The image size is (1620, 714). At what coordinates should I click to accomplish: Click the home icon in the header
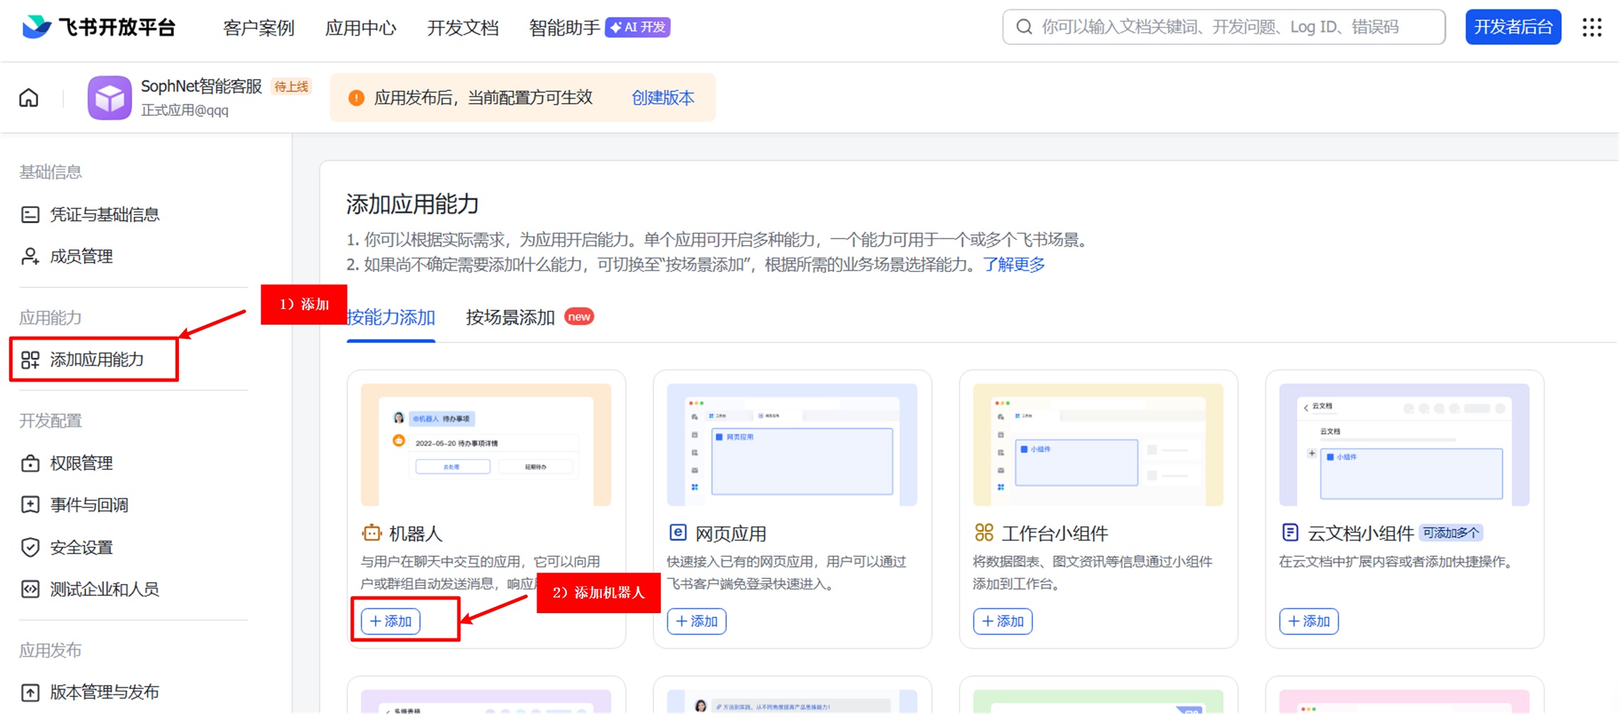tap(28, 97)
